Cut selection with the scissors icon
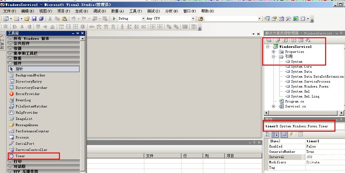The height and width of the screenshot is (173, 345). click(x=50, y=19)
